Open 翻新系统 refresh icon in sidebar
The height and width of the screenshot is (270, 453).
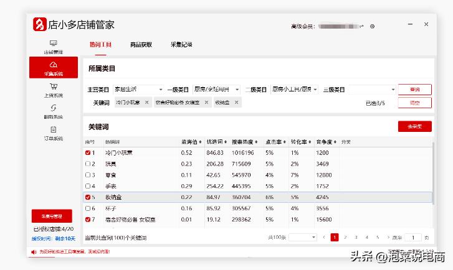(x=54, y=108)
